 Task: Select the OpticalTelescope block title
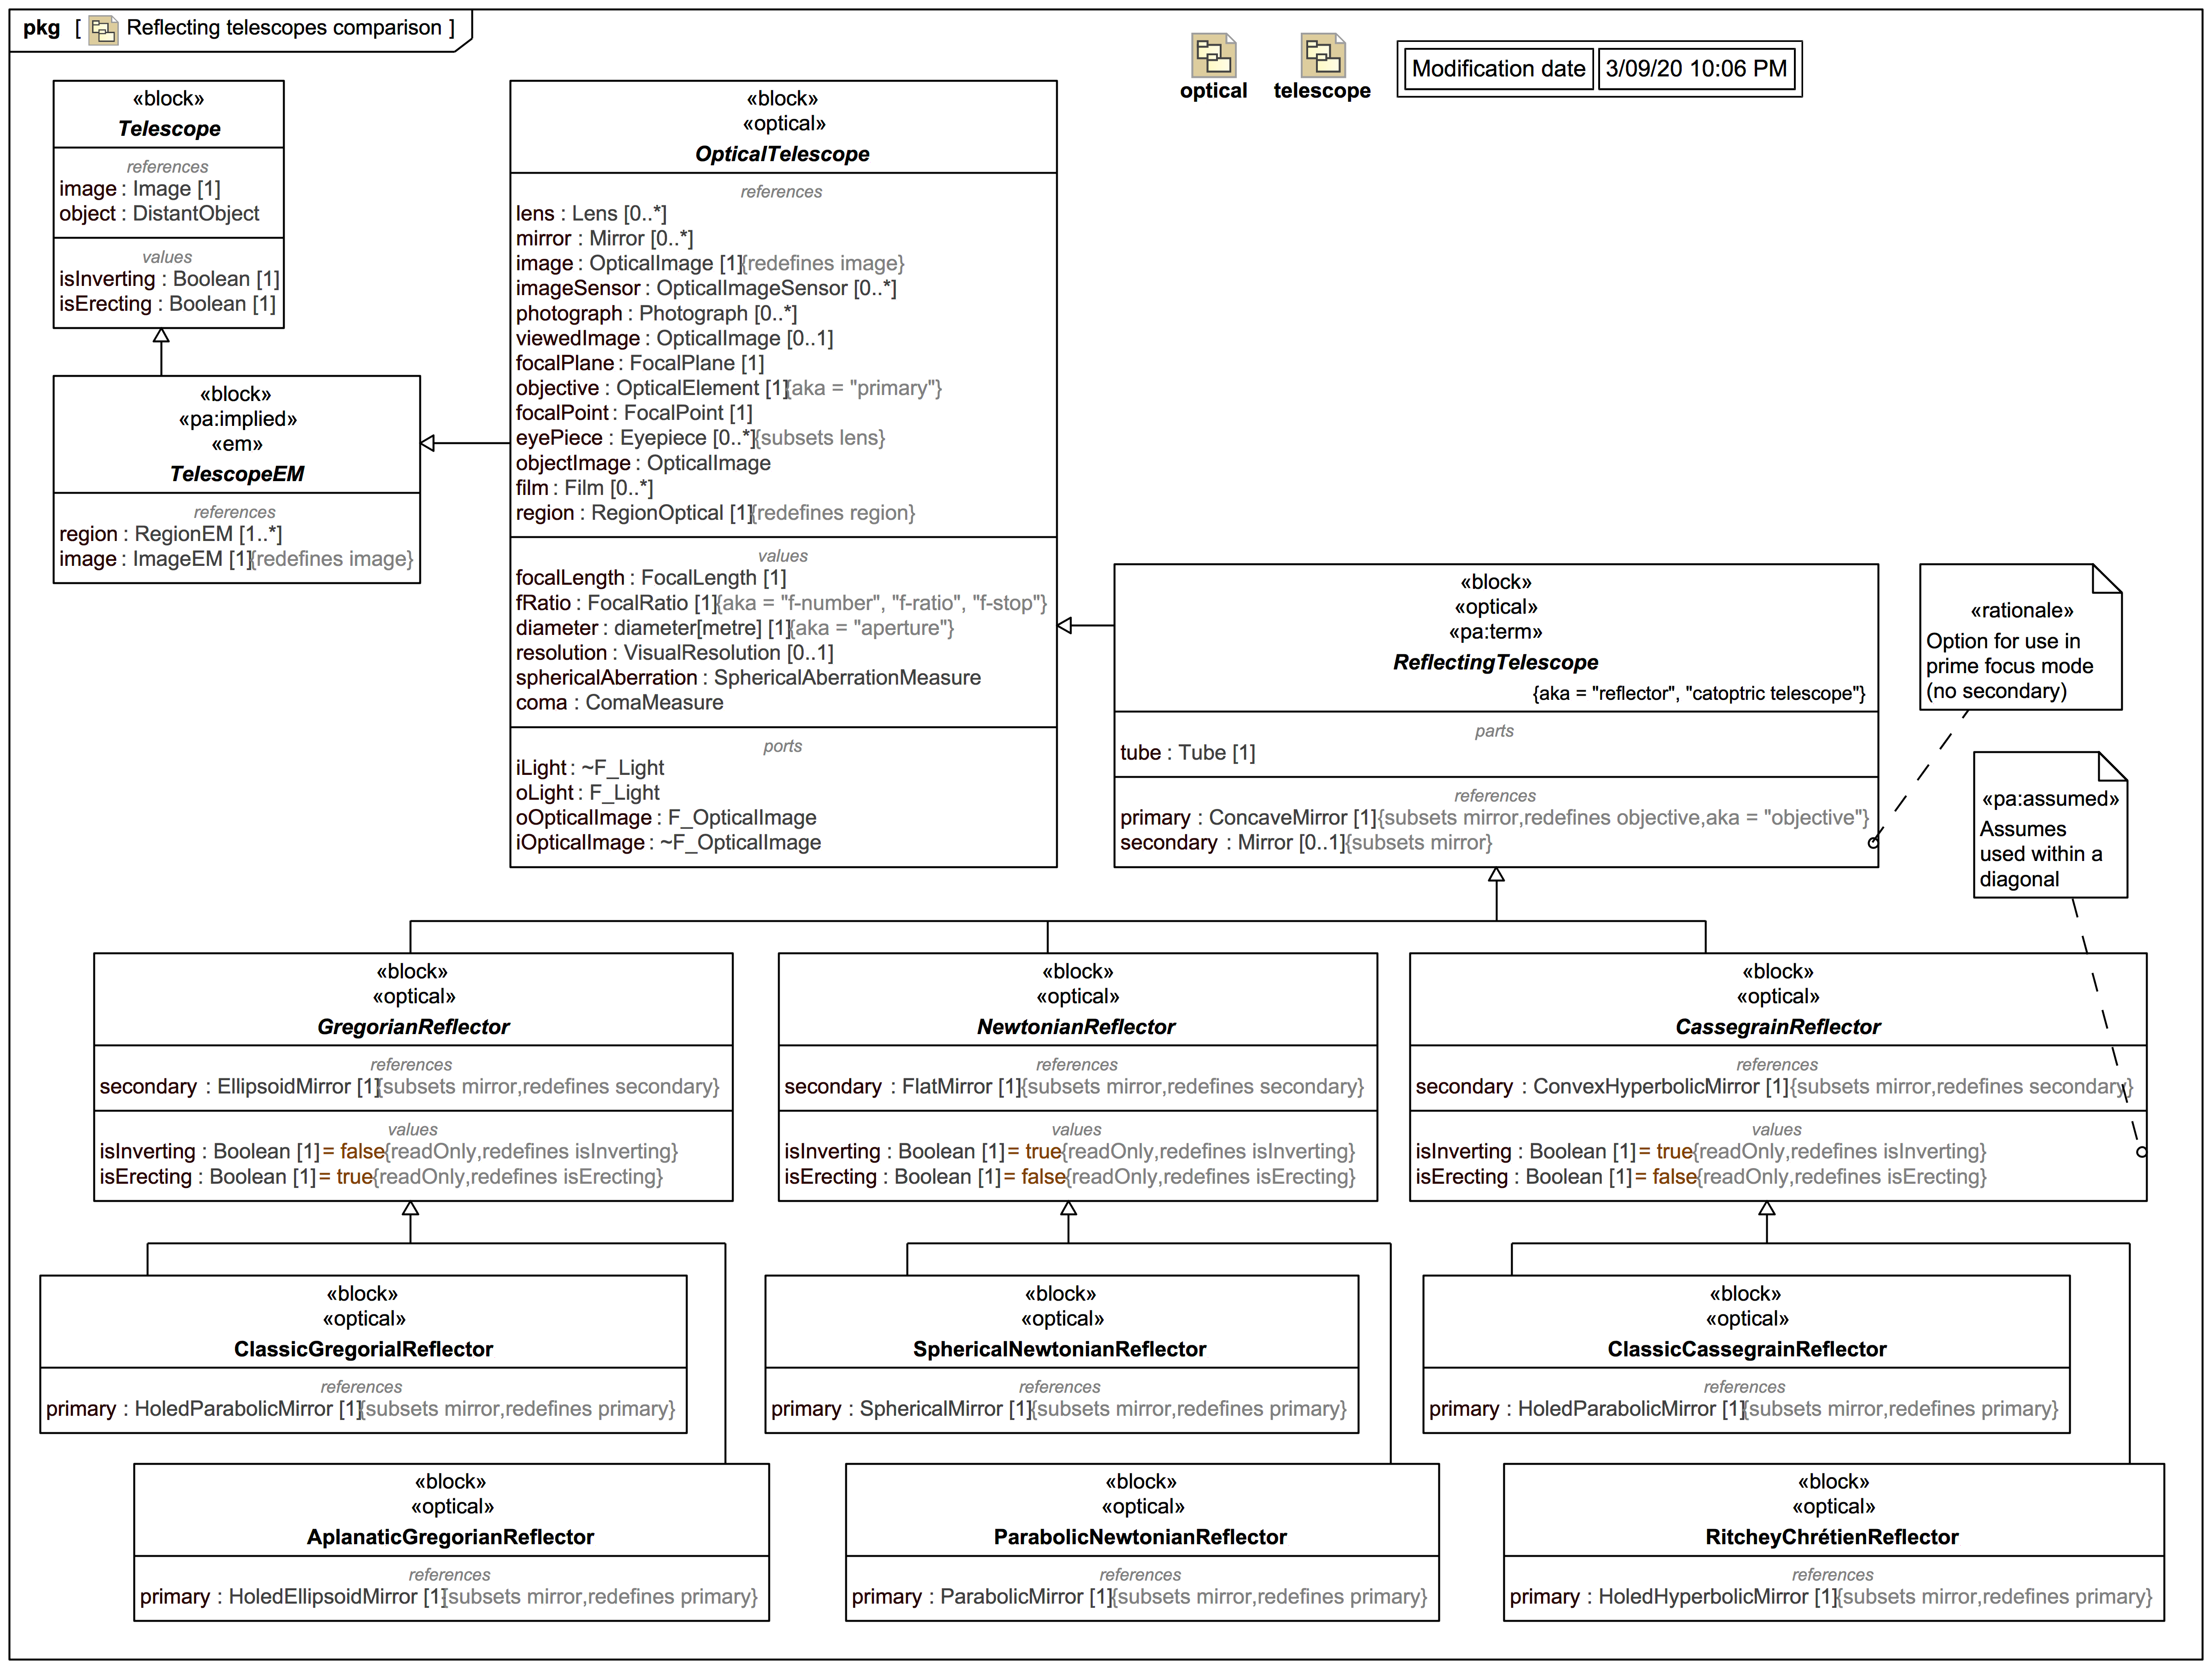[782, 154]
